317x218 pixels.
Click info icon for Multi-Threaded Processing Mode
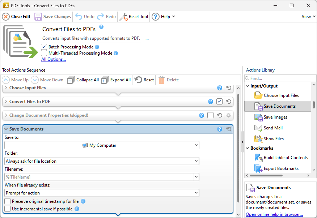116,53
